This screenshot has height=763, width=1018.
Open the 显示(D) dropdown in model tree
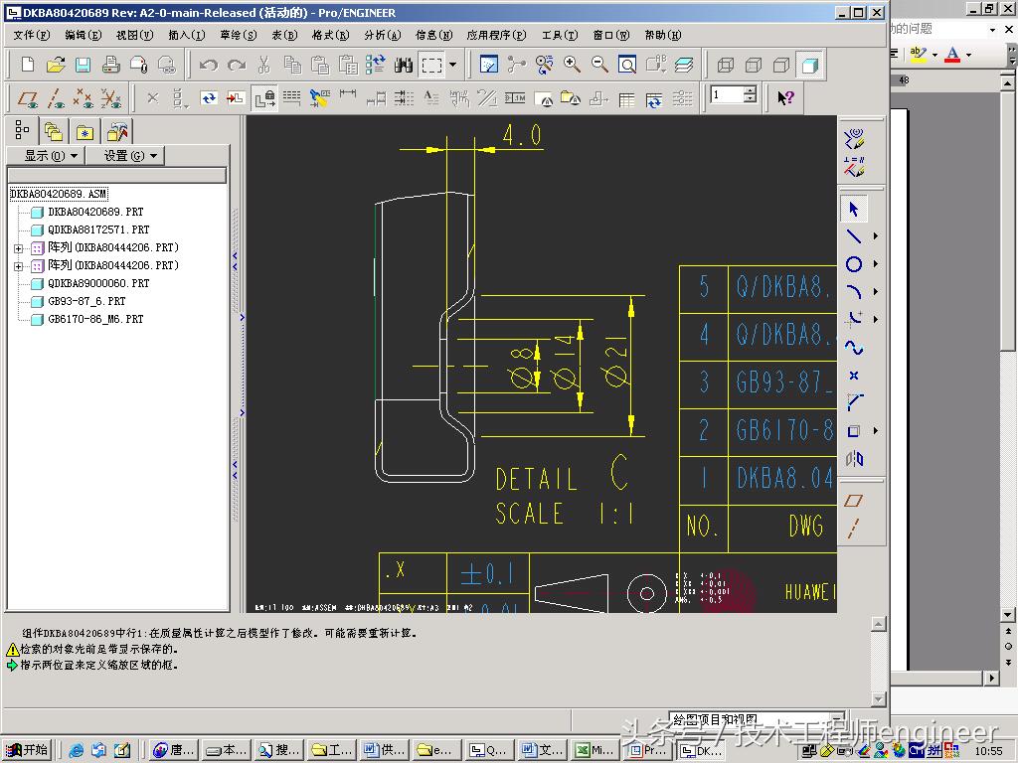coord(45,156)
